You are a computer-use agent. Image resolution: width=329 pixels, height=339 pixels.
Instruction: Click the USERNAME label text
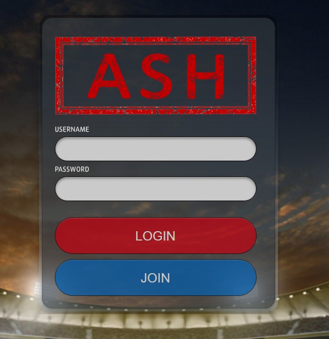[x=72, y=129]
